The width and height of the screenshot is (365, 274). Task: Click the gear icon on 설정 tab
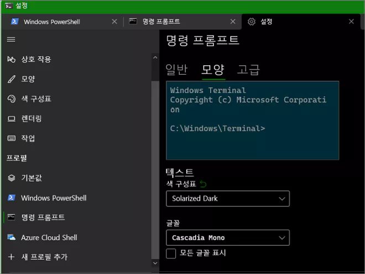(252, 22)
